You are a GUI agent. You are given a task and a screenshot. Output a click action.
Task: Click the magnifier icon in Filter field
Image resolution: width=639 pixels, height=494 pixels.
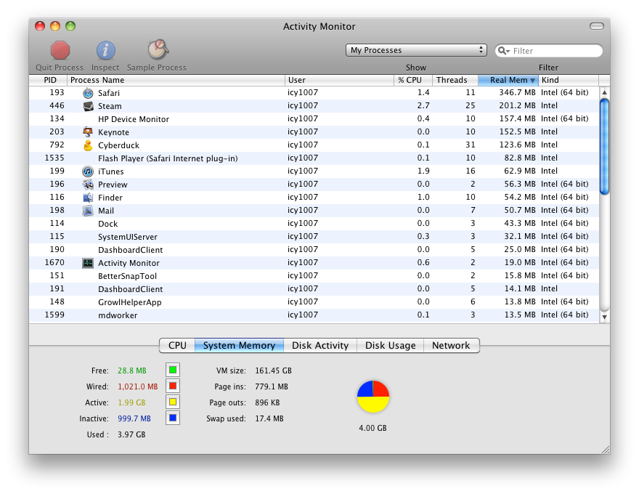[504, 51]
